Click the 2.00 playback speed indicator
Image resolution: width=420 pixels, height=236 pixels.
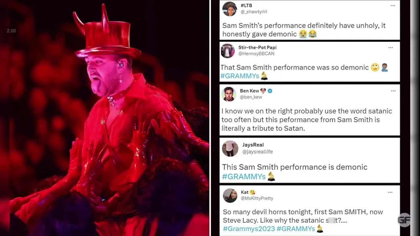pos(11,31)
